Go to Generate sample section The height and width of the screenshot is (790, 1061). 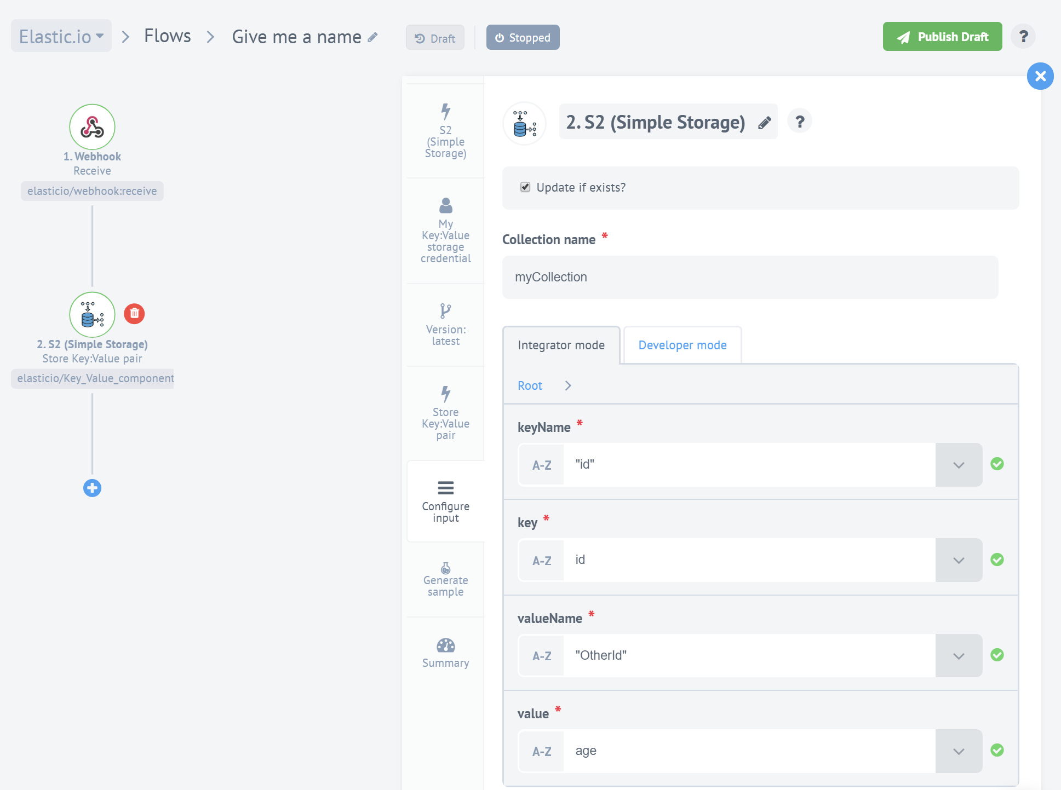click(445, 579)
